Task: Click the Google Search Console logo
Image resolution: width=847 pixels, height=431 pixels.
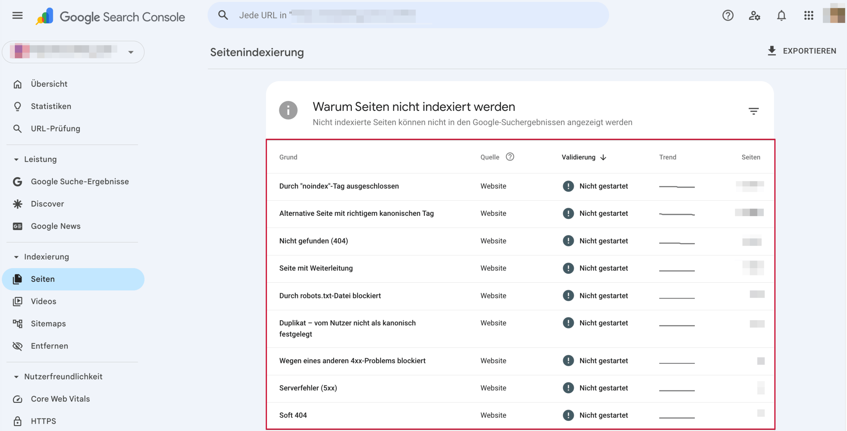Action: tap(111, 16)
